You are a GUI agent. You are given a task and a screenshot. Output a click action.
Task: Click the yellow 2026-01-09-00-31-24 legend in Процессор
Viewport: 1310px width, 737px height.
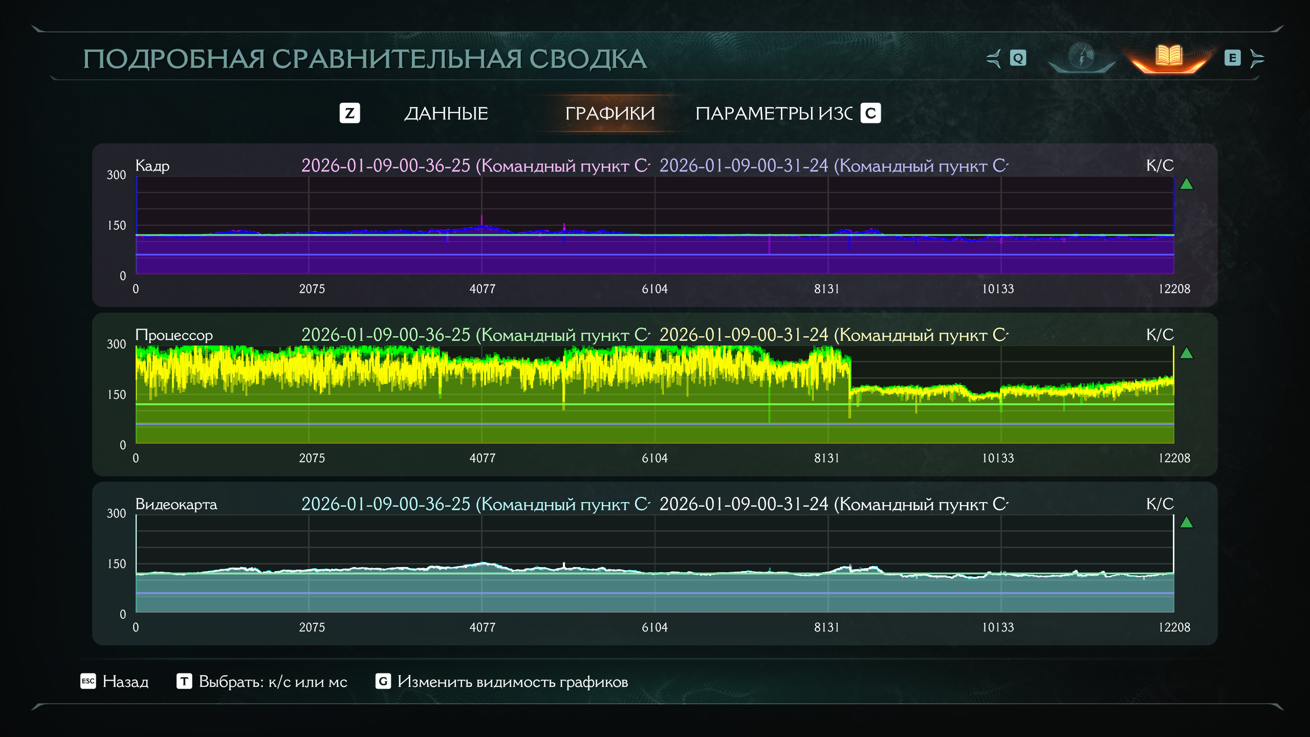click(x=833, y=335)
